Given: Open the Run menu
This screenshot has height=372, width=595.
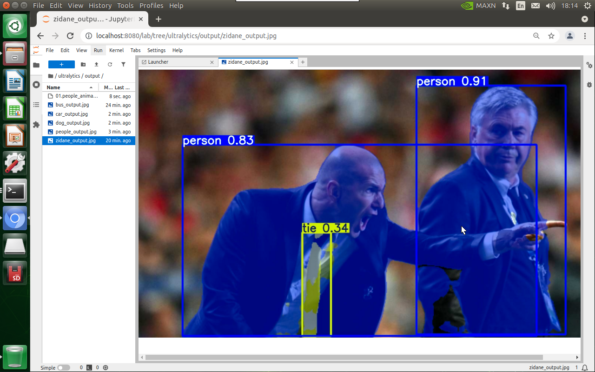Looking at the screenshot, I should click(x=98, y=50).
